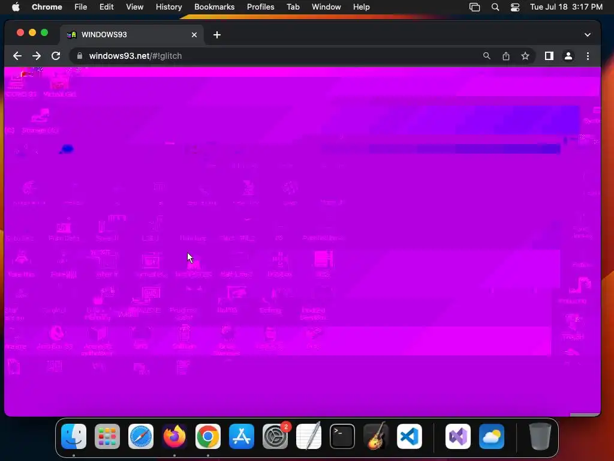Open the glitched Storage drive desktop icon
Viewport: 614px width, 461px height.
tap(40, 121)
